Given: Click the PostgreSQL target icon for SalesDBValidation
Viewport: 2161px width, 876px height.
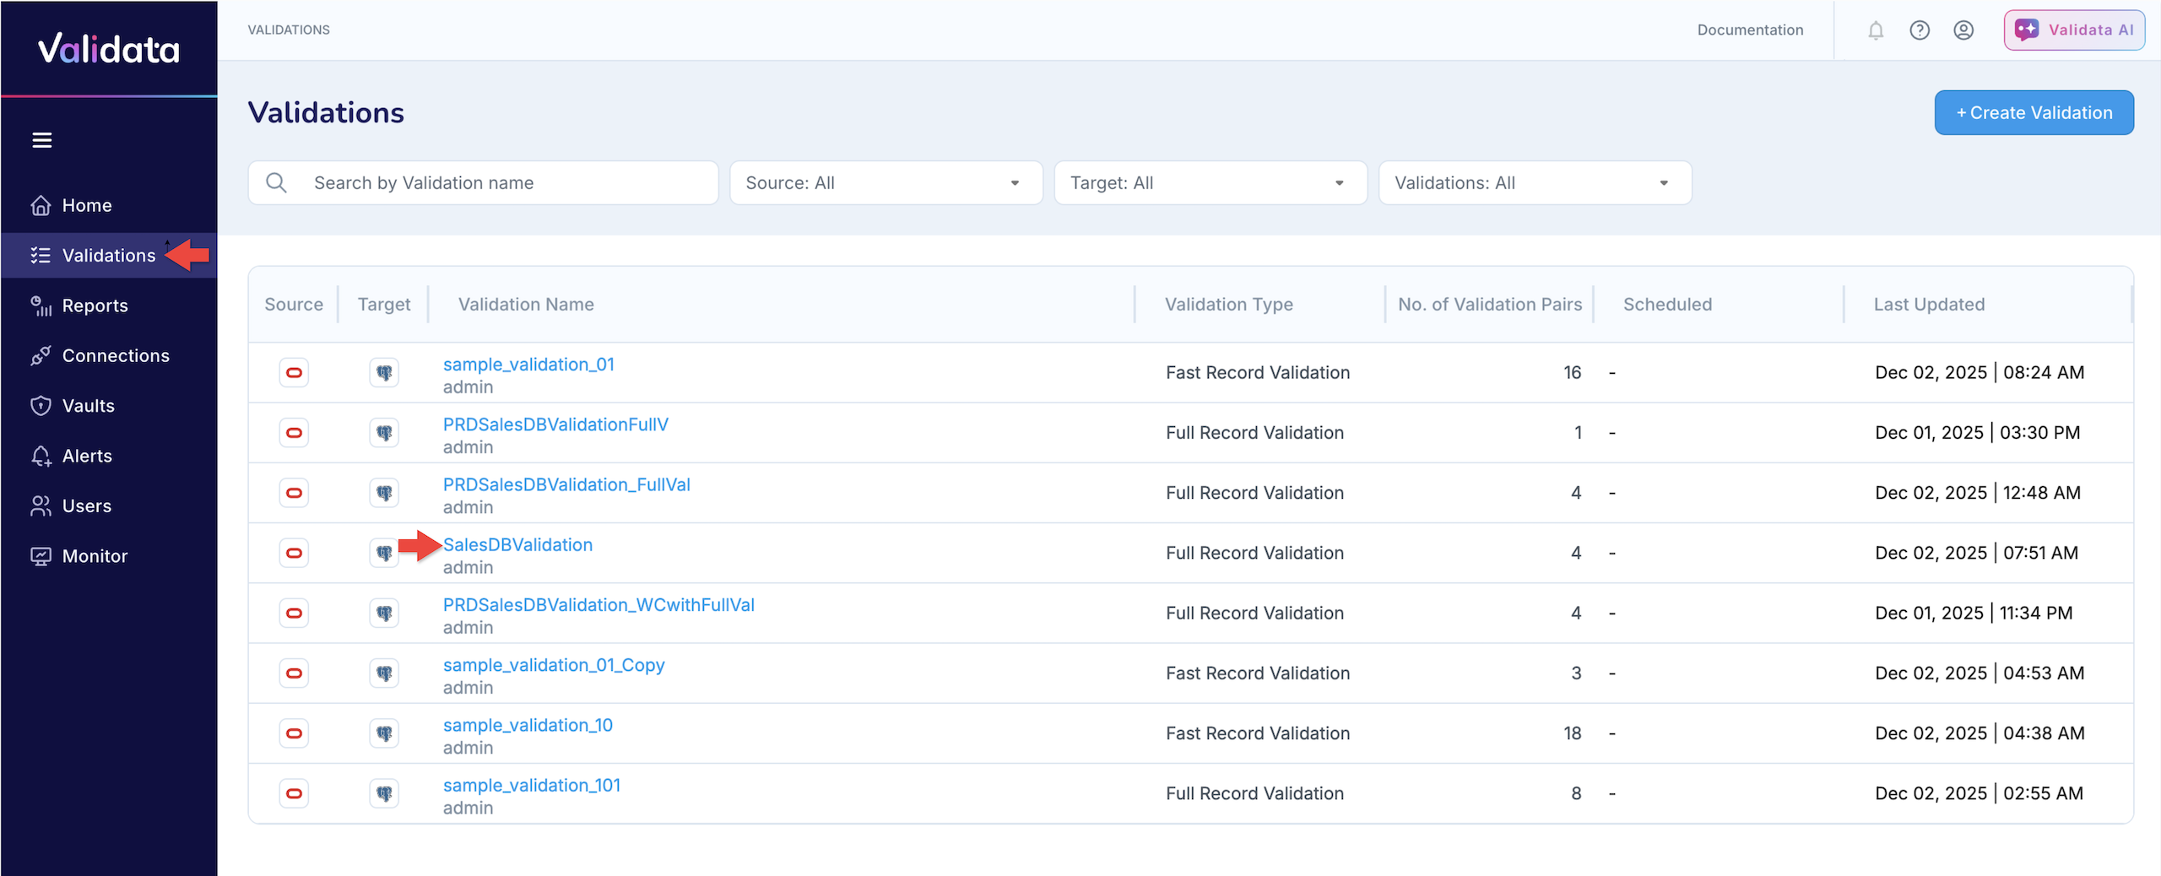Looking at the screenshot, I should pos(384,553).
